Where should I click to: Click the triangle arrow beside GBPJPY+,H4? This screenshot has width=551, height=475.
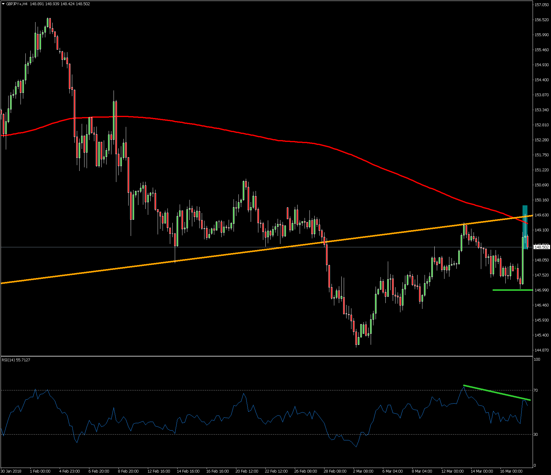tap(3, 4)
